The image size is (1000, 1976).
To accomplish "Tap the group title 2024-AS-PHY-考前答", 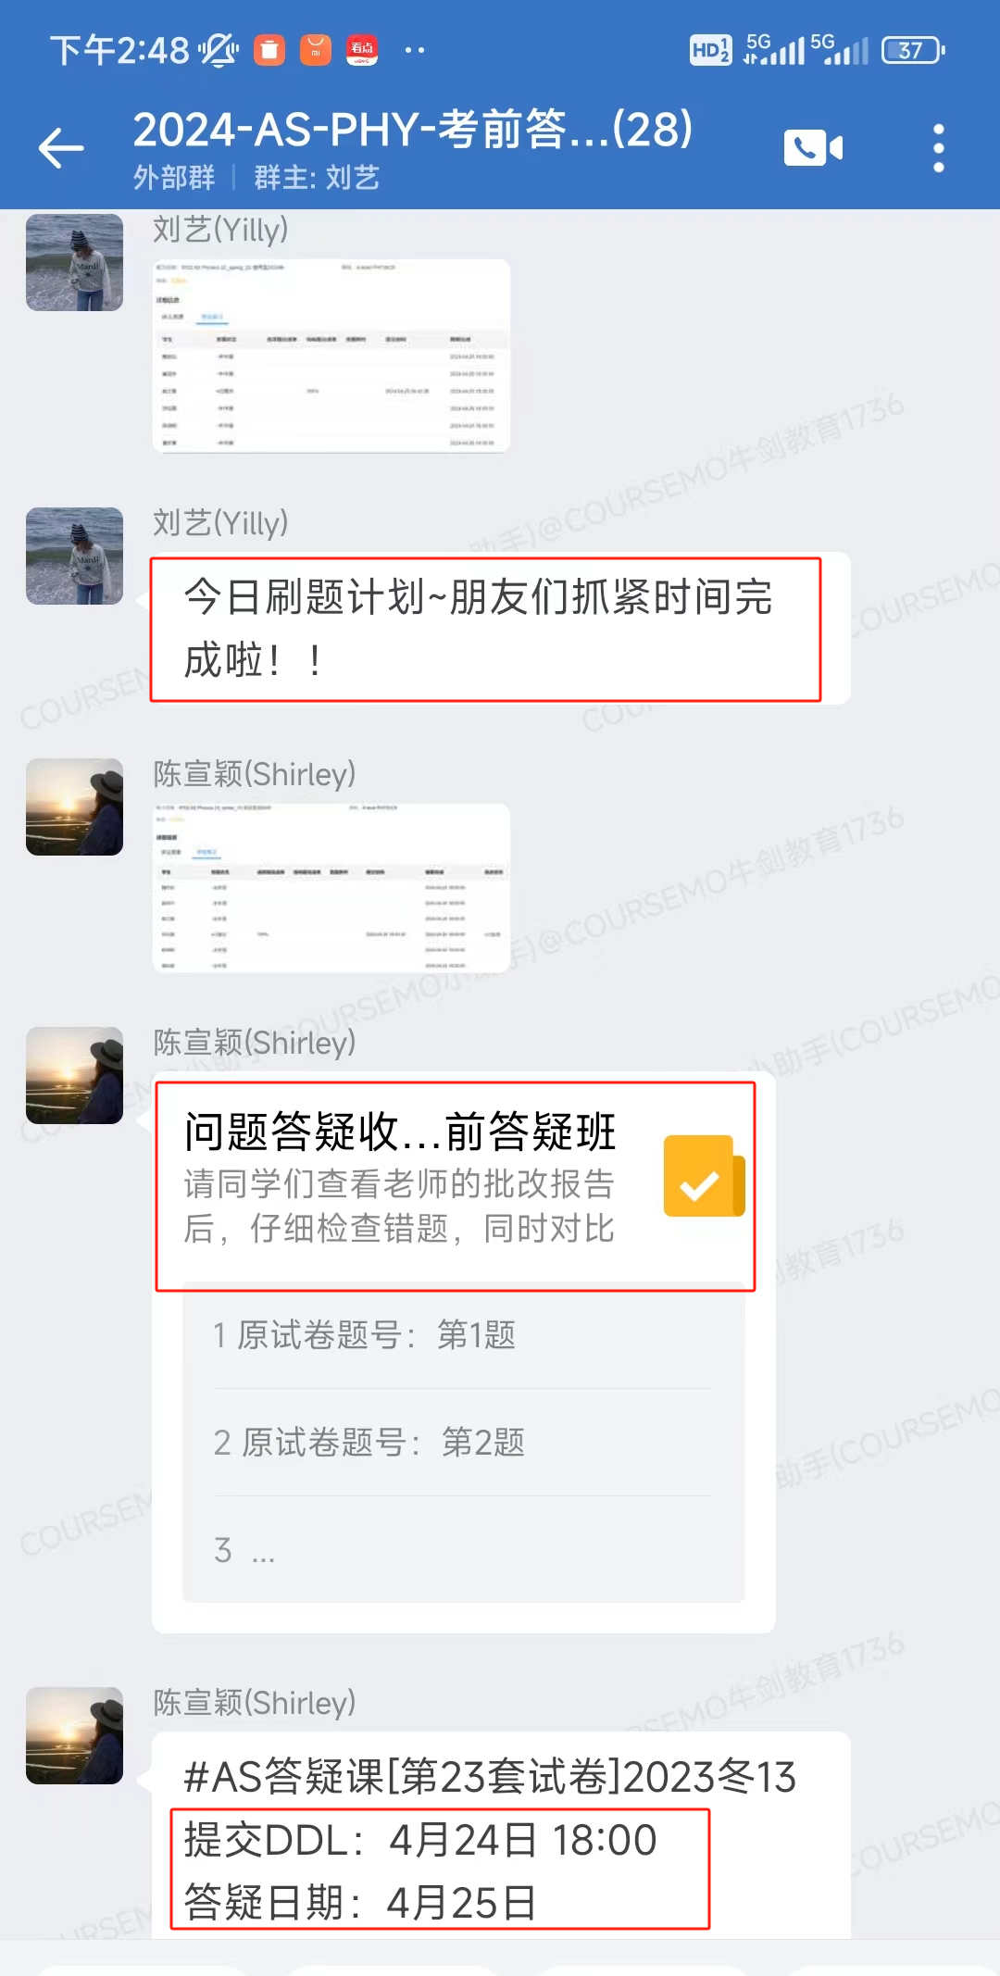I will point(413,129).
